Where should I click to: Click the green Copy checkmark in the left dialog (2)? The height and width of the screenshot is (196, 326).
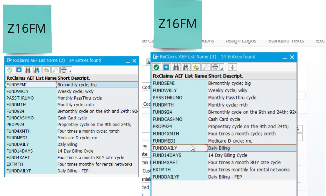tap(10, 70)
